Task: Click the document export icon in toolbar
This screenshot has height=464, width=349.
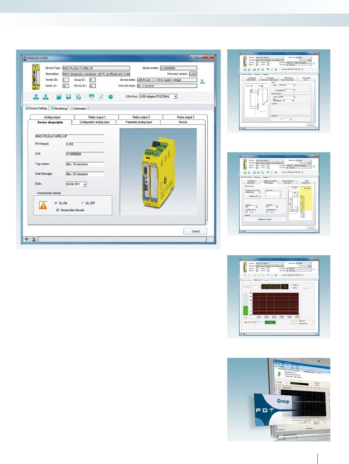Action: 78,97
